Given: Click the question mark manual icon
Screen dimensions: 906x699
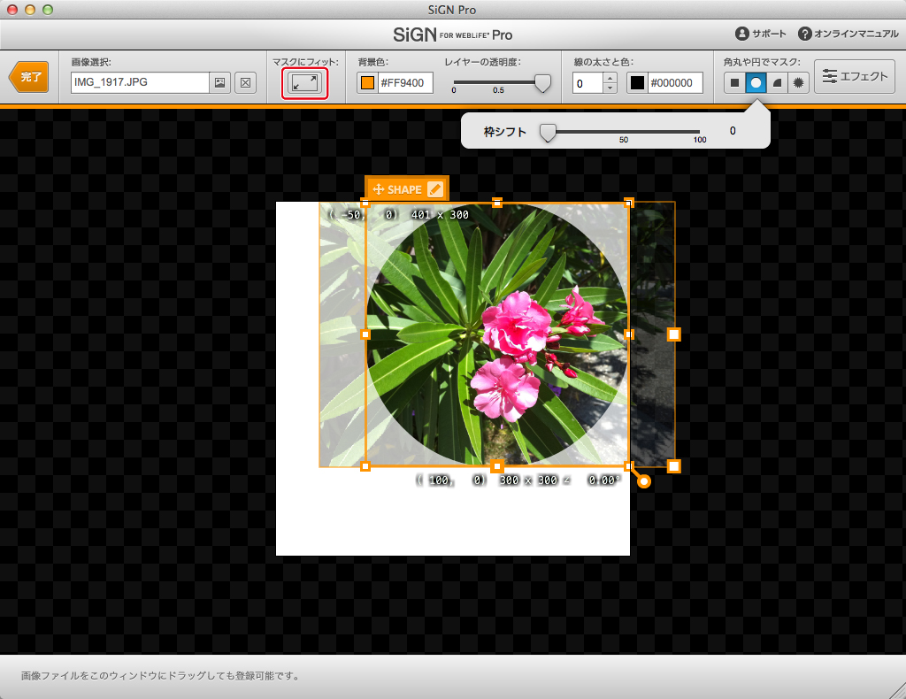Looking at the screenshot, I should pos(805,34).
